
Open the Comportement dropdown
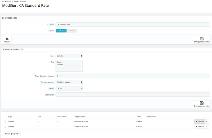coord(69,82)
